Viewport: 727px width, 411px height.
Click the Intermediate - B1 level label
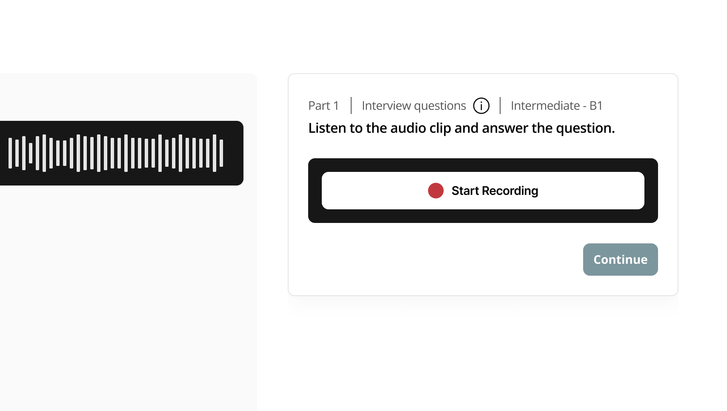click(556, 106)
